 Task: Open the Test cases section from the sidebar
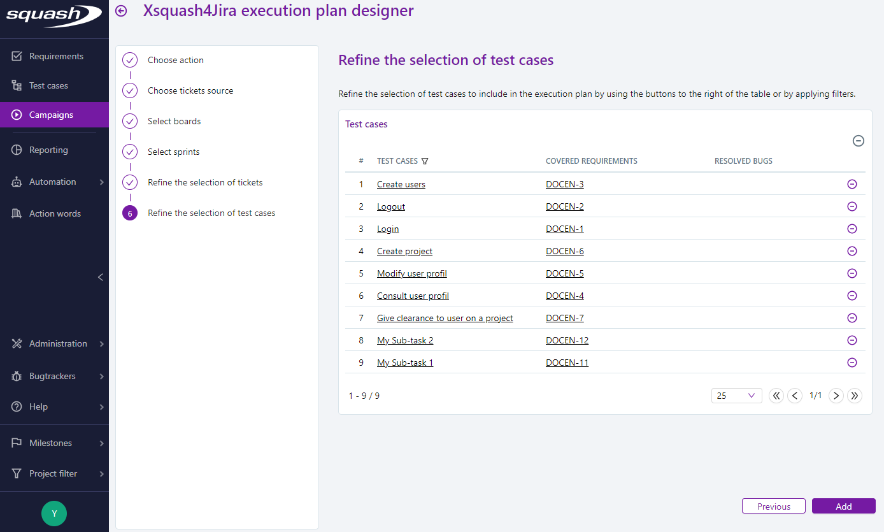tap(17, 85)
